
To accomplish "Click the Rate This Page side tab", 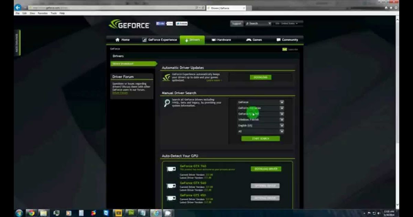I will [17, 42].
